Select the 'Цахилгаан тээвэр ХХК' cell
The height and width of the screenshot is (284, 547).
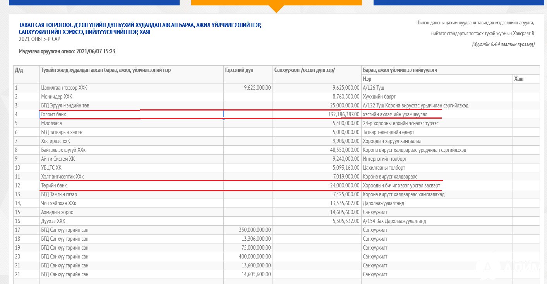pos(132,88)
